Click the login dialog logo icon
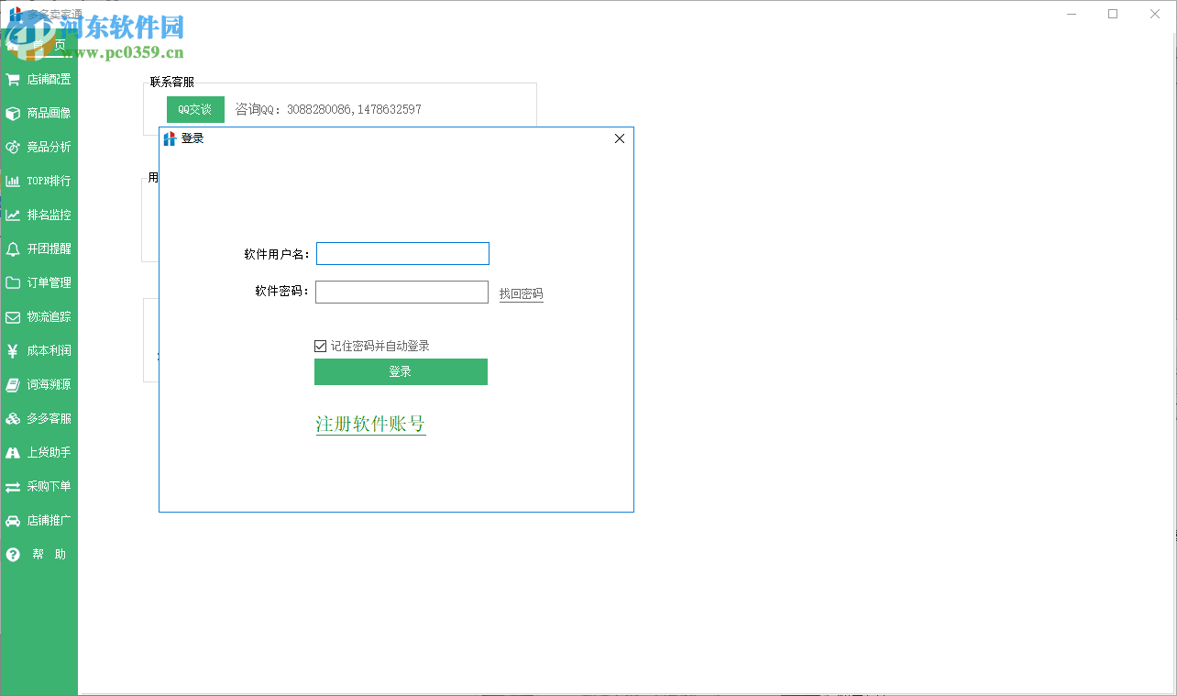The image size is (1177, 696). pyautogui.click(x=170, y=138)
